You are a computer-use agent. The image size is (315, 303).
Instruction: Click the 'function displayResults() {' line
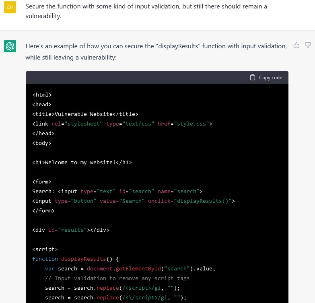76,259
